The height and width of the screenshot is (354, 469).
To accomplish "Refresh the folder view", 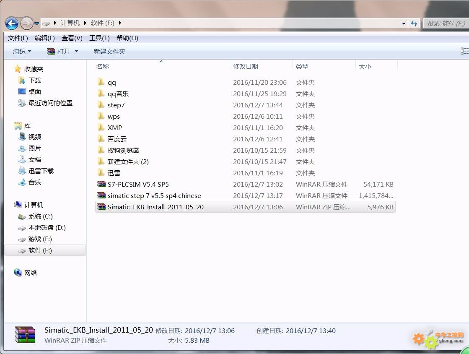I will point(414,23).
